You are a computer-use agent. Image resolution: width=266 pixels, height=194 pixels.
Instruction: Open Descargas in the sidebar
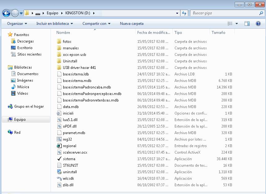[x=25, y=41]
